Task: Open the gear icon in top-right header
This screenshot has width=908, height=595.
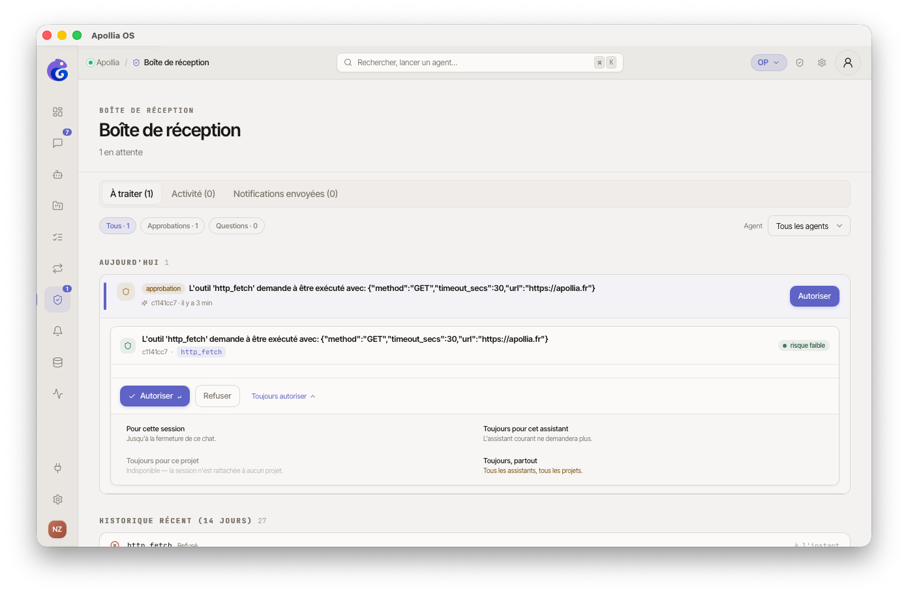Action: click(822, 63)
